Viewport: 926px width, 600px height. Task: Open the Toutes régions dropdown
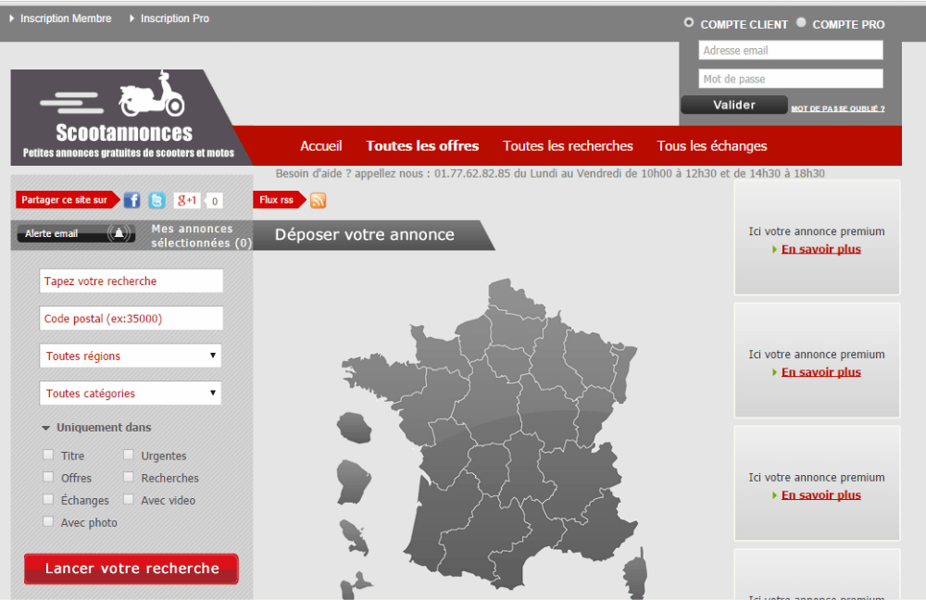[131, 356]
